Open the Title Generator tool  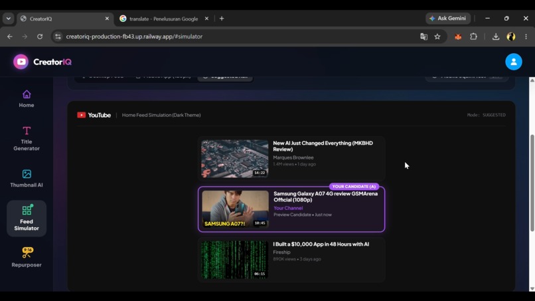pyautogui.click(x=27, y=138)
